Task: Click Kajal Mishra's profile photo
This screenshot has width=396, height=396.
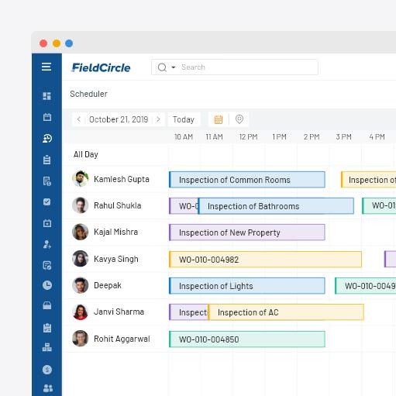Action: [80, 232]
